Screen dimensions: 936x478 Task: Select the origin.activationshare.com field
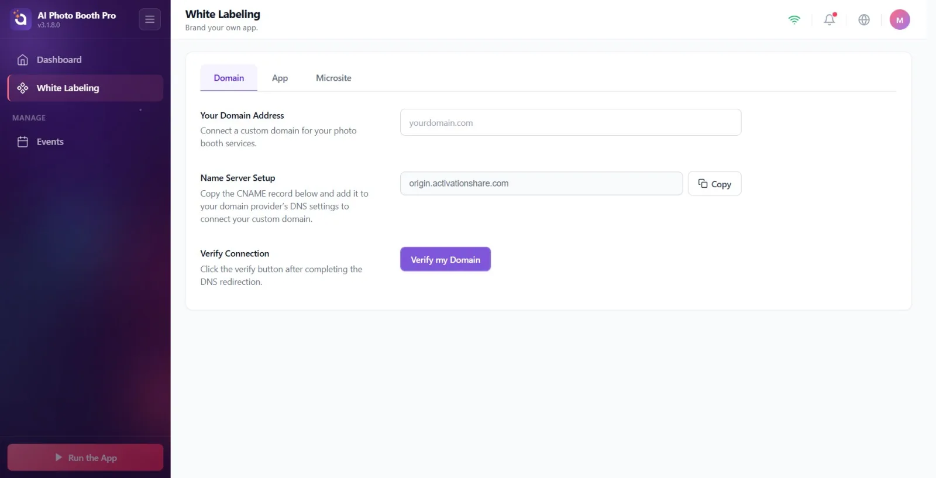coord(541,183)
